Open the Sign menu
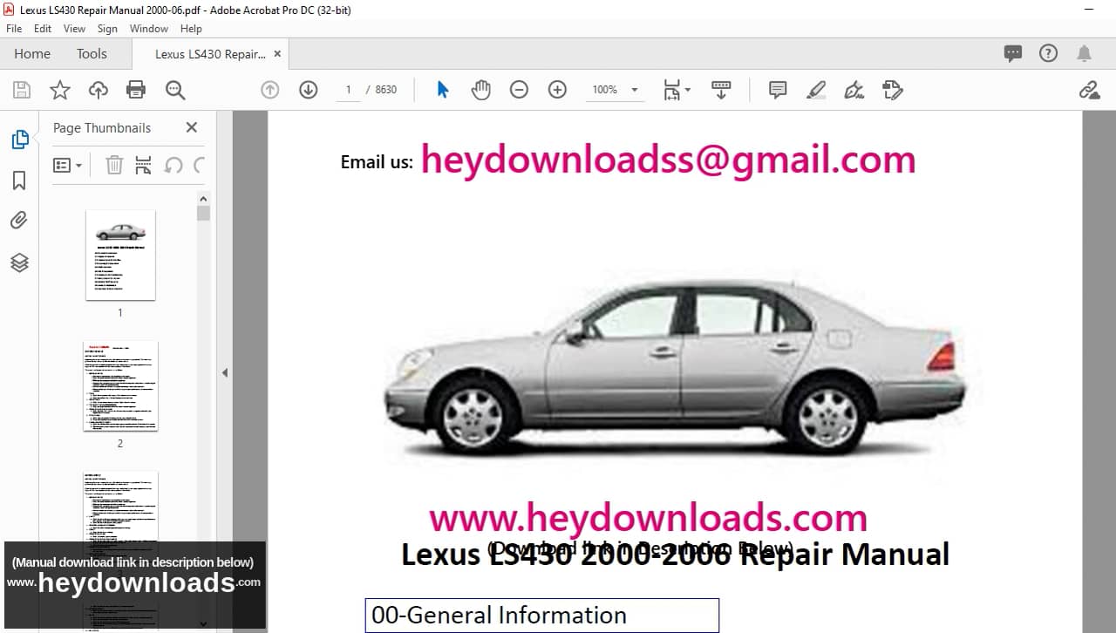The image size is (1116, 633). click(107, 29)
